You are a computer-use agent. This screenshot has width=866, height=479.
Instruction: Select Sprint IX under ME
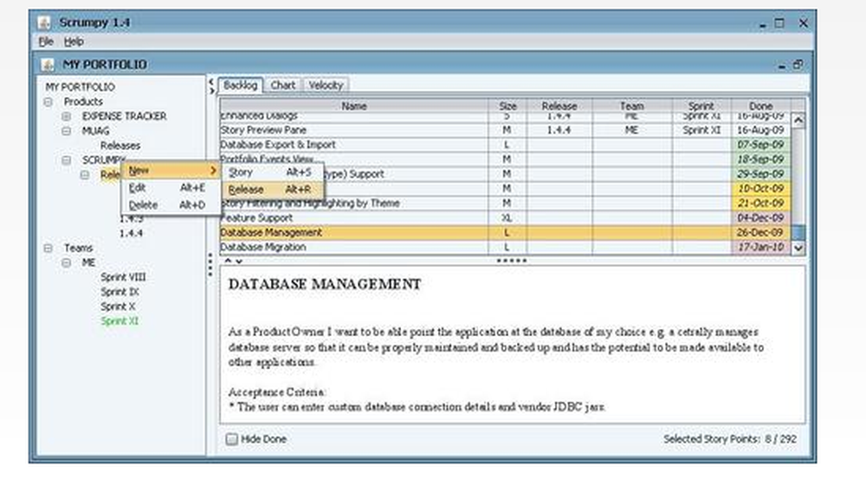pos(120,292)
